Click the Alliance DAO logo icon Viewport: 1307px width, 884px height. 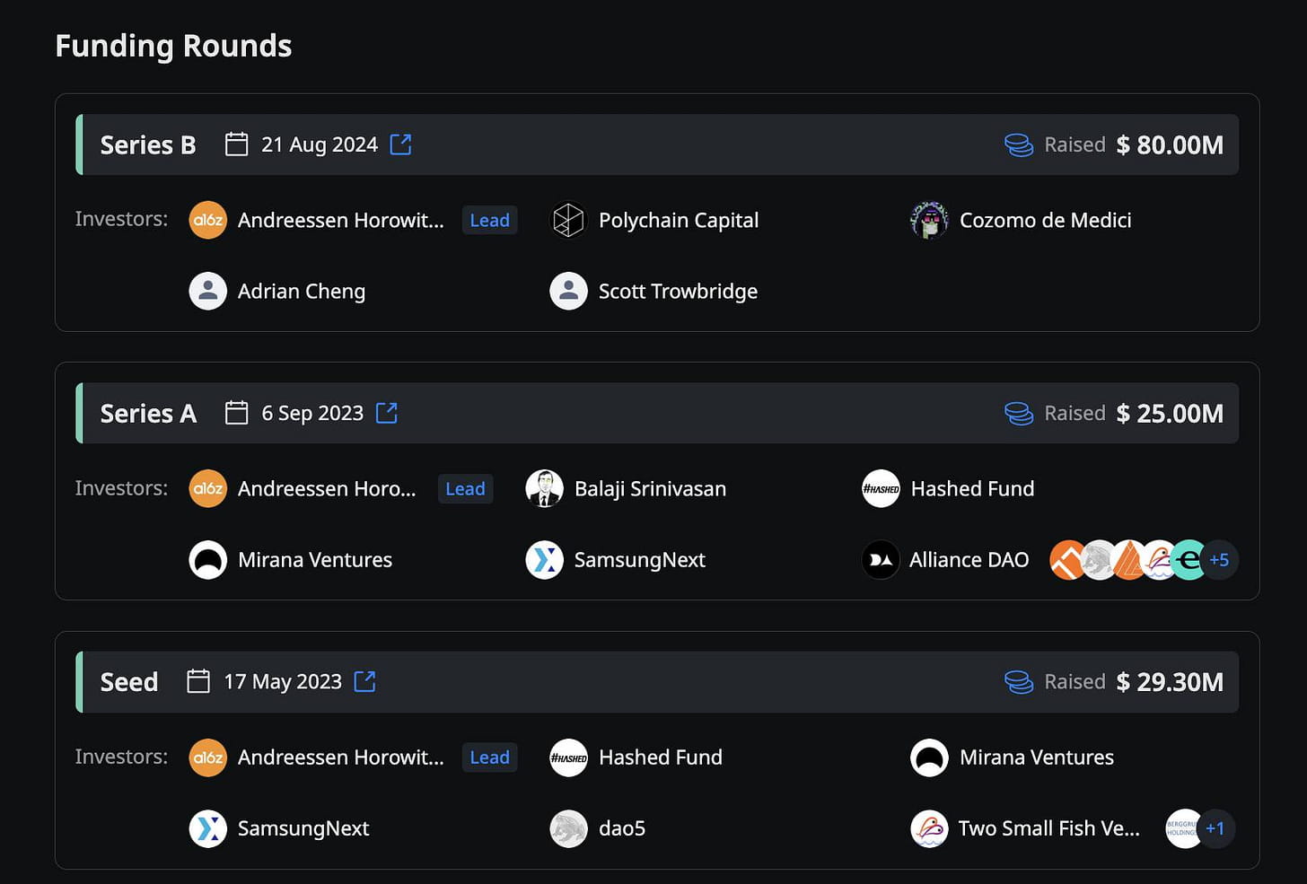881,560
